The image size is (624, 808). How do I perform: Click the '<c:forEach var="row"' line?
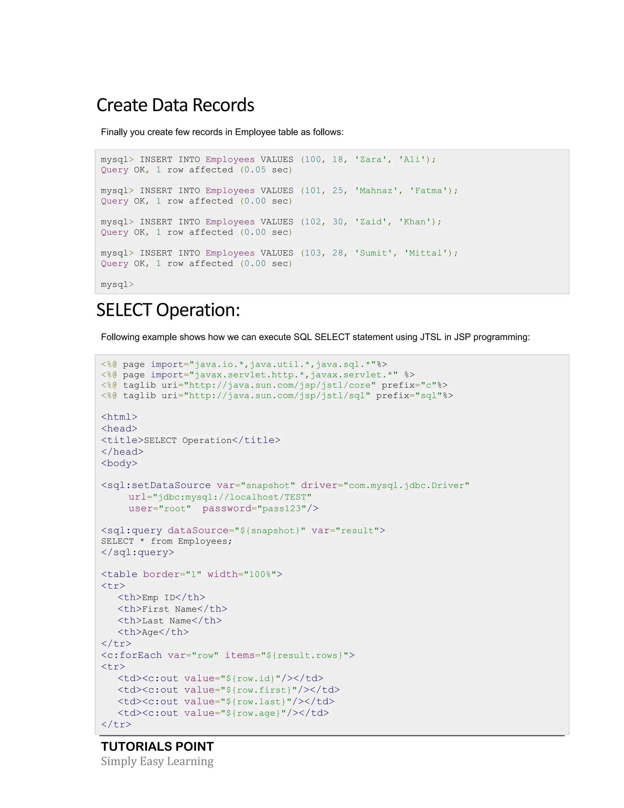(x=228, y=655)
